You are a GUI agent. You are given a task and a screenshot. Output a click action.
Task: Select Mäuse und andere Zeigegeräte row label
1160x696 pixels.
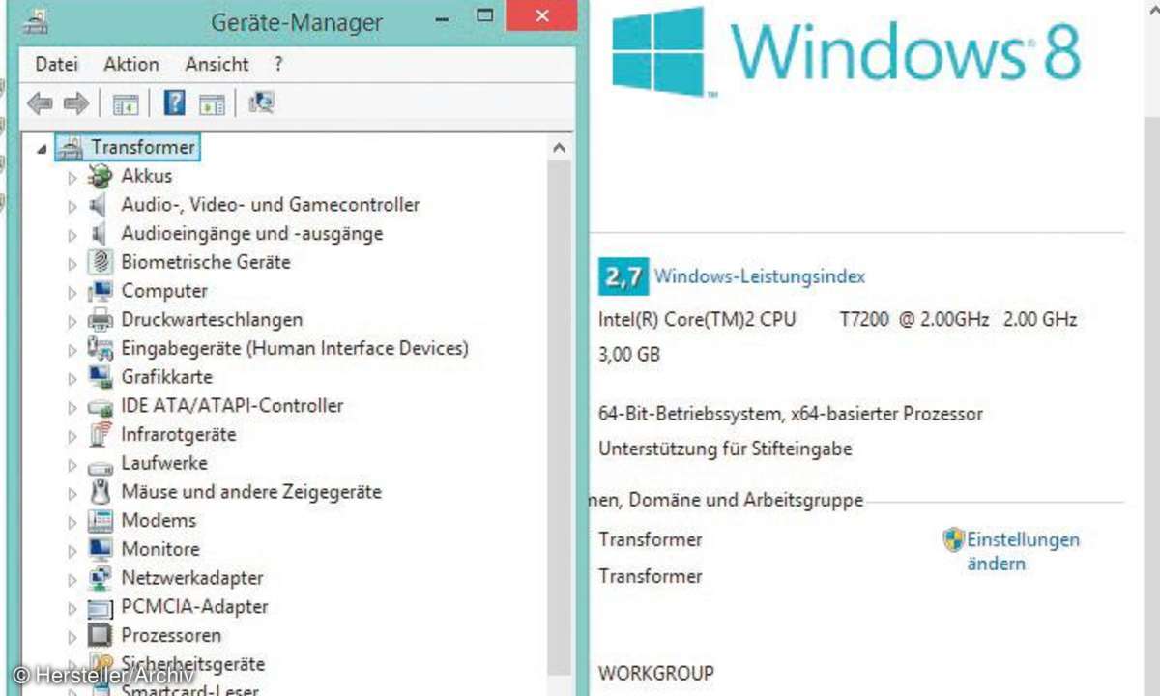click(x=251, y=492)
